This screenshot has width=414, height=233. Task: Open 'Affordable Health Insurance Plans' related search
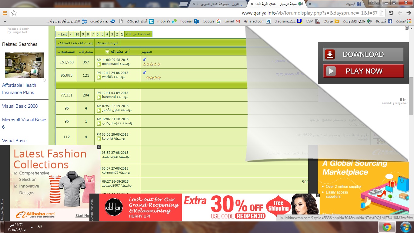(19, 89)
